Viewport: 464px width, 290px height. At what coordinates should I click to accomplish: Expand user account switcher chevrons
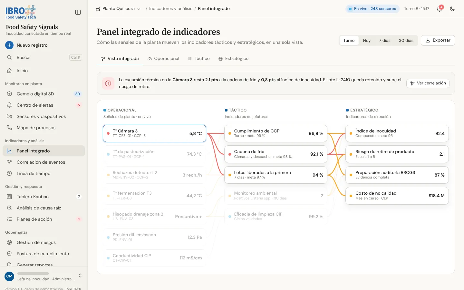80,275
